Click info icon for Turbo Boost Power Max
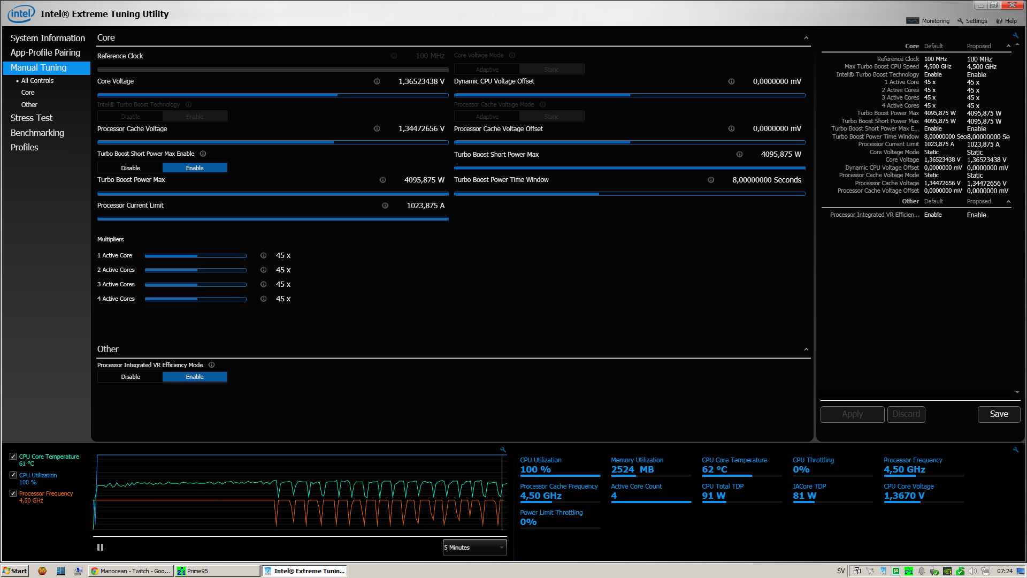 click(382, 180)
